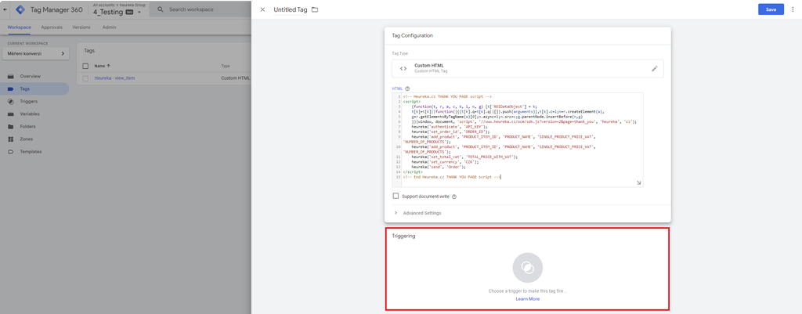The image size is (802, 314).
Task: Enable Support document.write checkbox
Action: [x=396, y=196]
